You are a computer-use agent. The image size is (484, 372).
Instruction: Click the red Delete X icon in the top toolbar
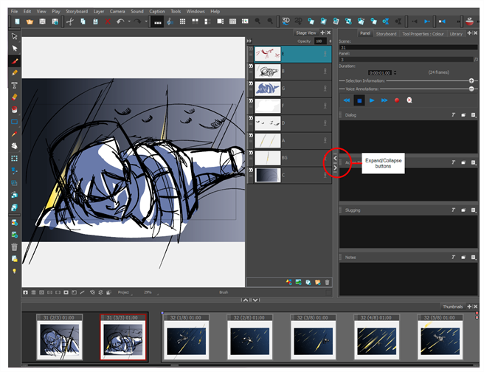pyautogui.click(x=108, y=21)
